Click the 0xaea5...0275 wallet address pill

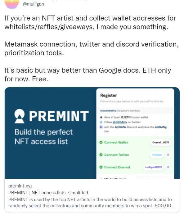[x=161, y=142]
